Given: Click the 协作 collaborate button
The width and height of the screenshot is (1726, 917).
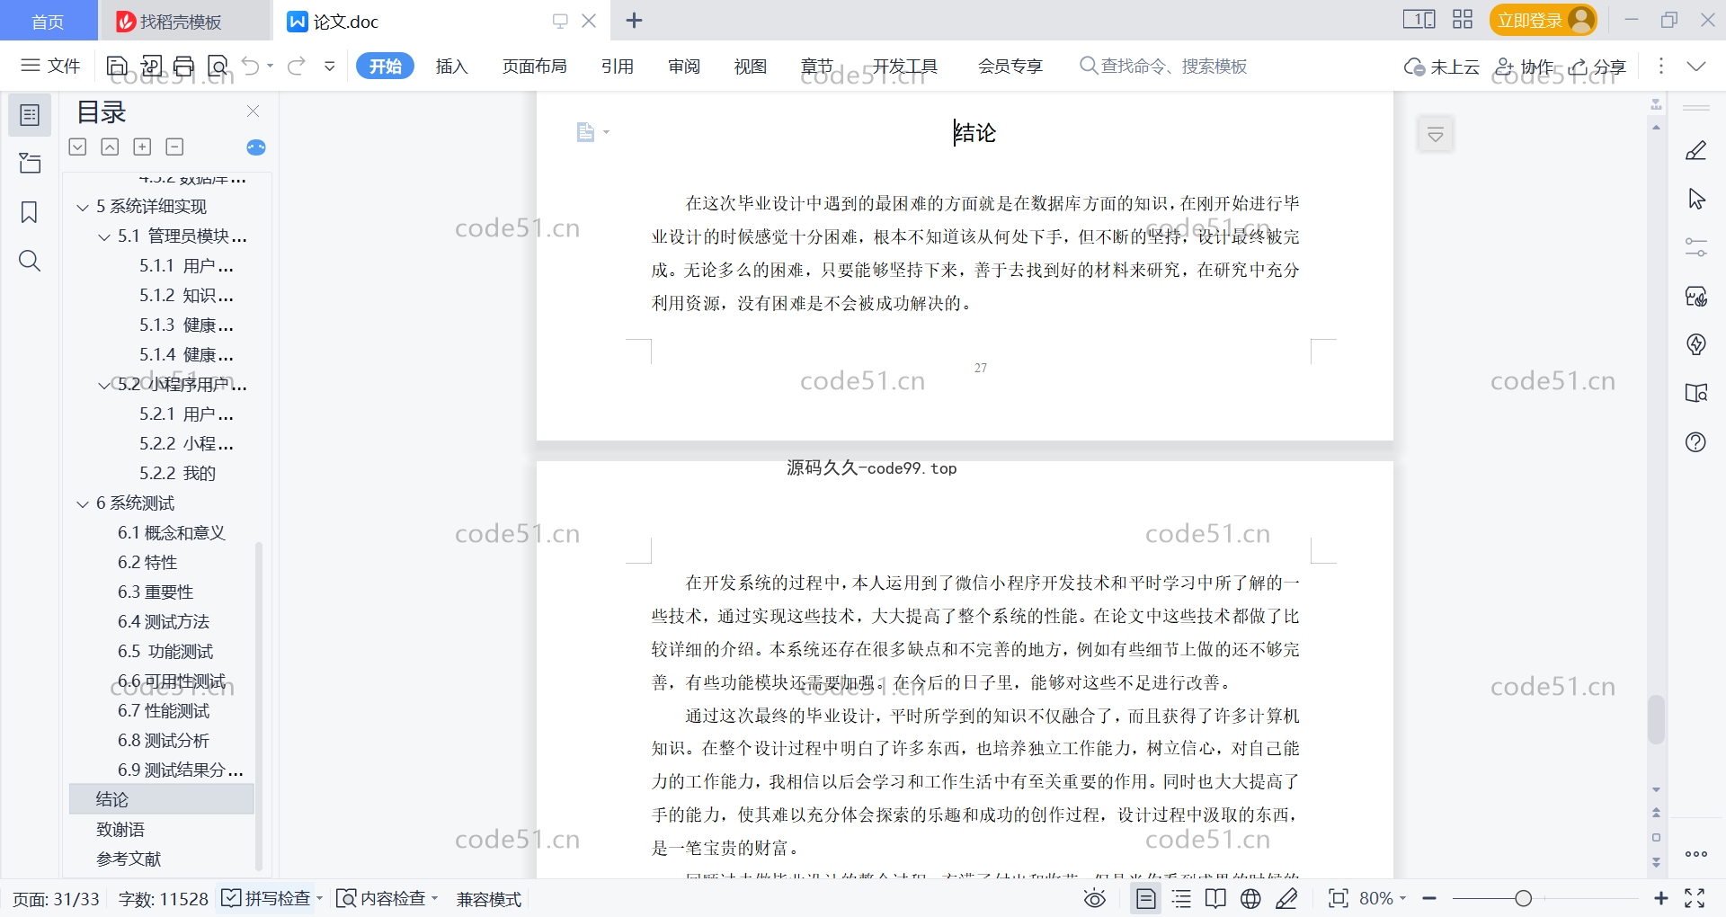Looking at the screenshot, I should [x=1524, y=67].
